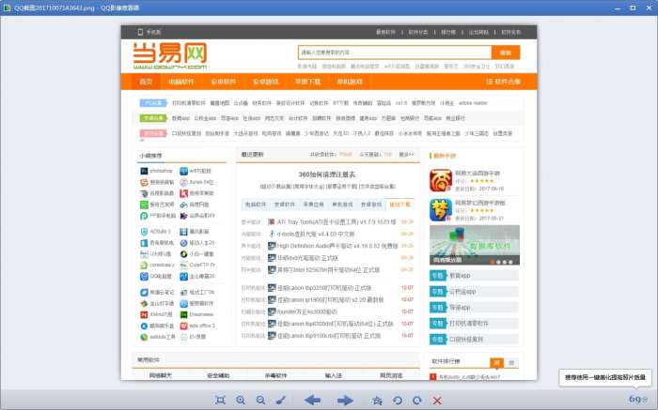Click the 69% zoom level indicator
The width and height of the screenshot is (658, 410).
coord(638,399)
